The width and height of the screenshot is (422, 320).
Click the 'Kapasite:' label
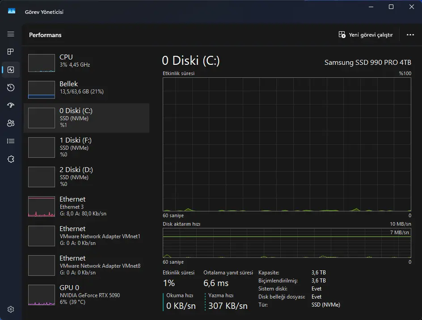point(269,273)
